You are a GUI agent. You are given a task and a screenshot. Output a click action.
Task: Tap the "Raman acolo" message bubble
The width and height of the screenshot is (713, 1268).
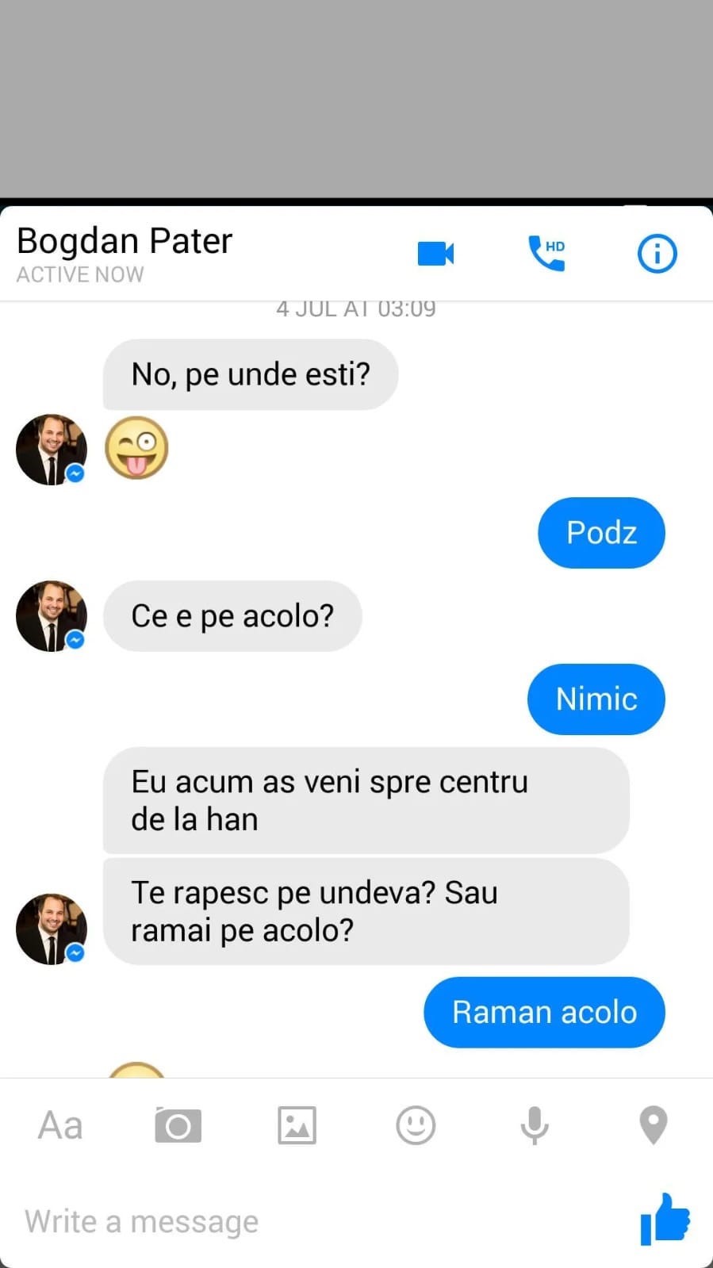pos(544,1013)
